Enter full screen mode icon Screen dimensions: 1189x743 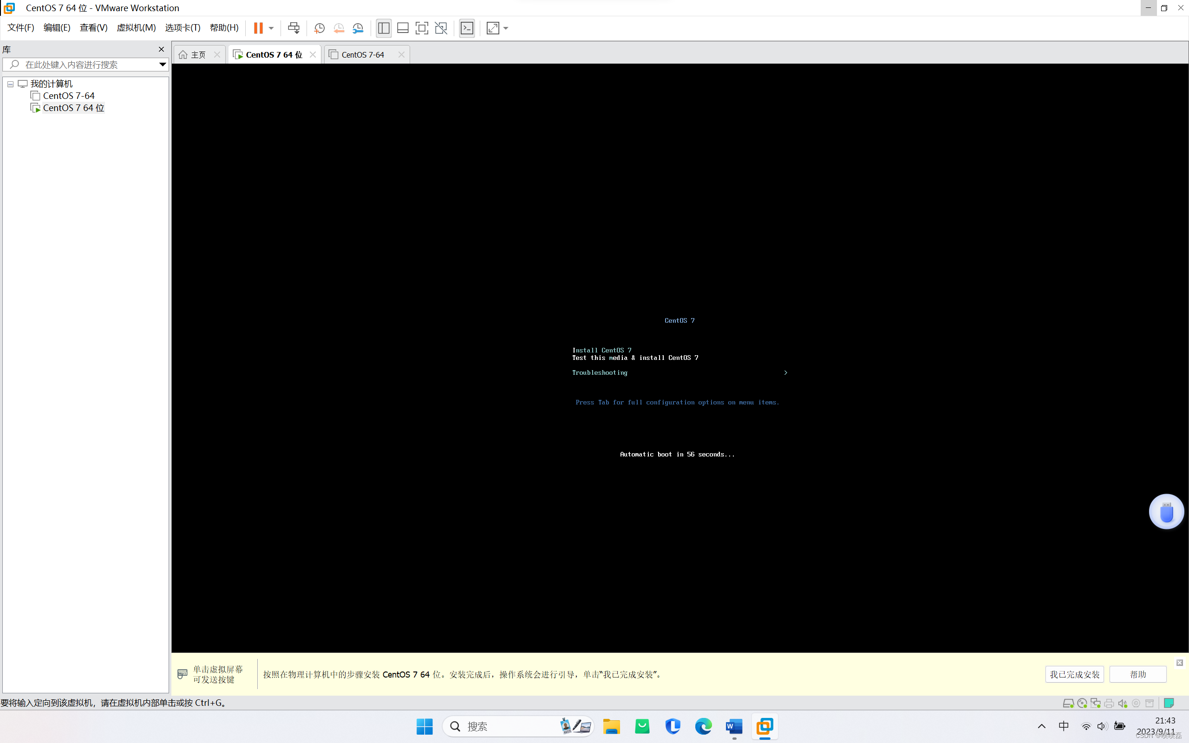[x=422, y=28]
